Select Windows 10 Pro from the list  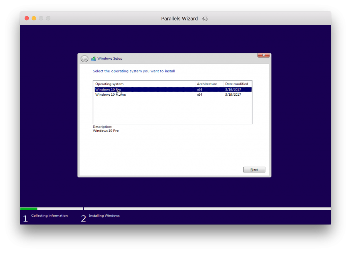pos(110,89)
